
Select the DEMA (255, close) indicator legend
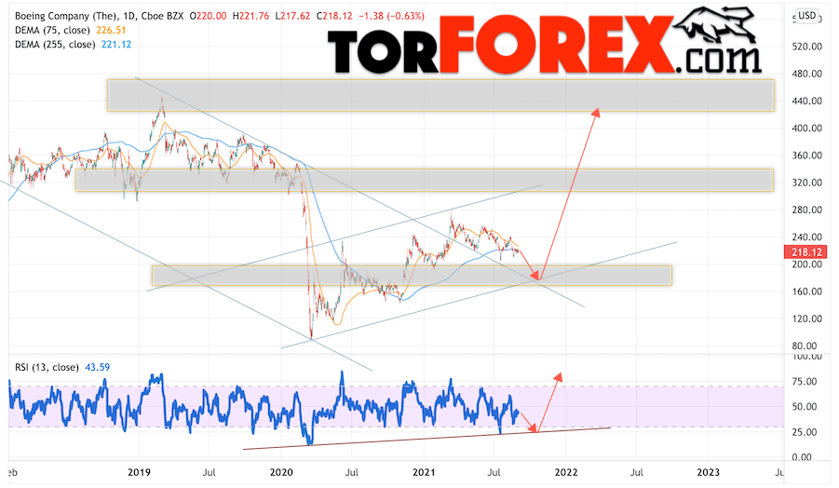click(55, 45)
